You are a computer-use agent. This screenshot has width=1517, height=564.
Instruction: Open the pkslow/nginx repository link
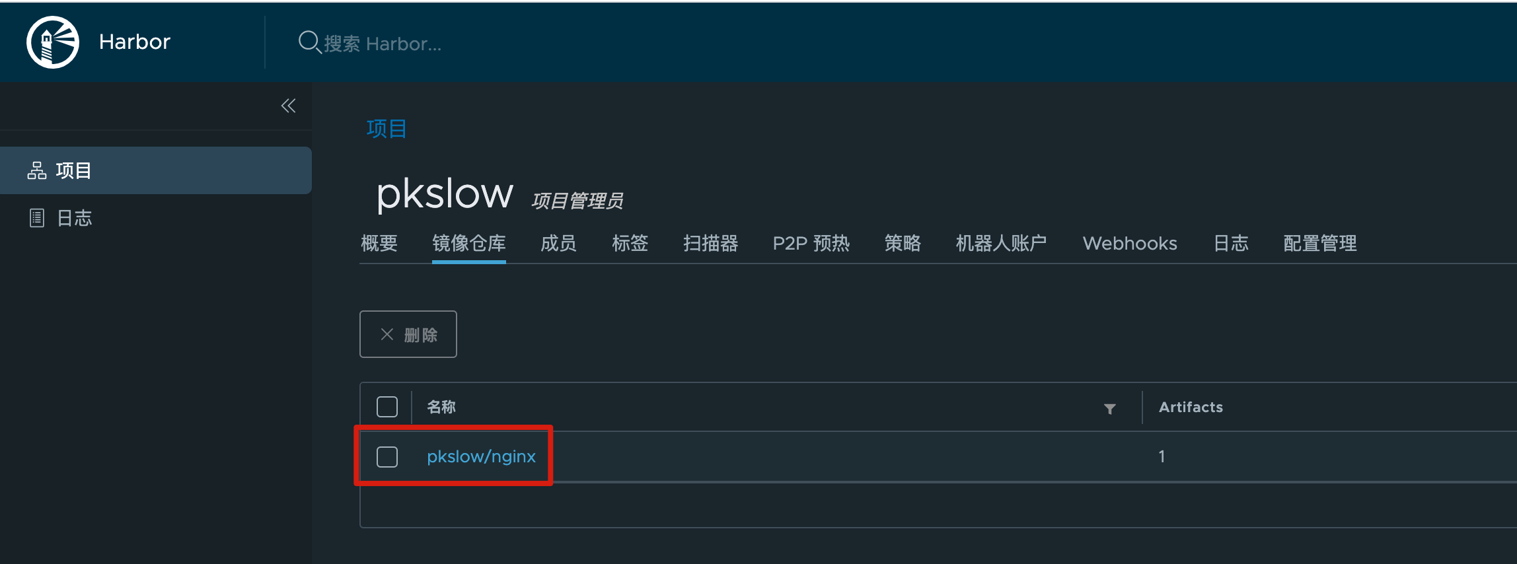click(481, 456)
